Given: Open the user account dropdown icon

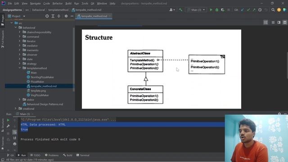Looking at the screenshot, I should tap(172, 10).
